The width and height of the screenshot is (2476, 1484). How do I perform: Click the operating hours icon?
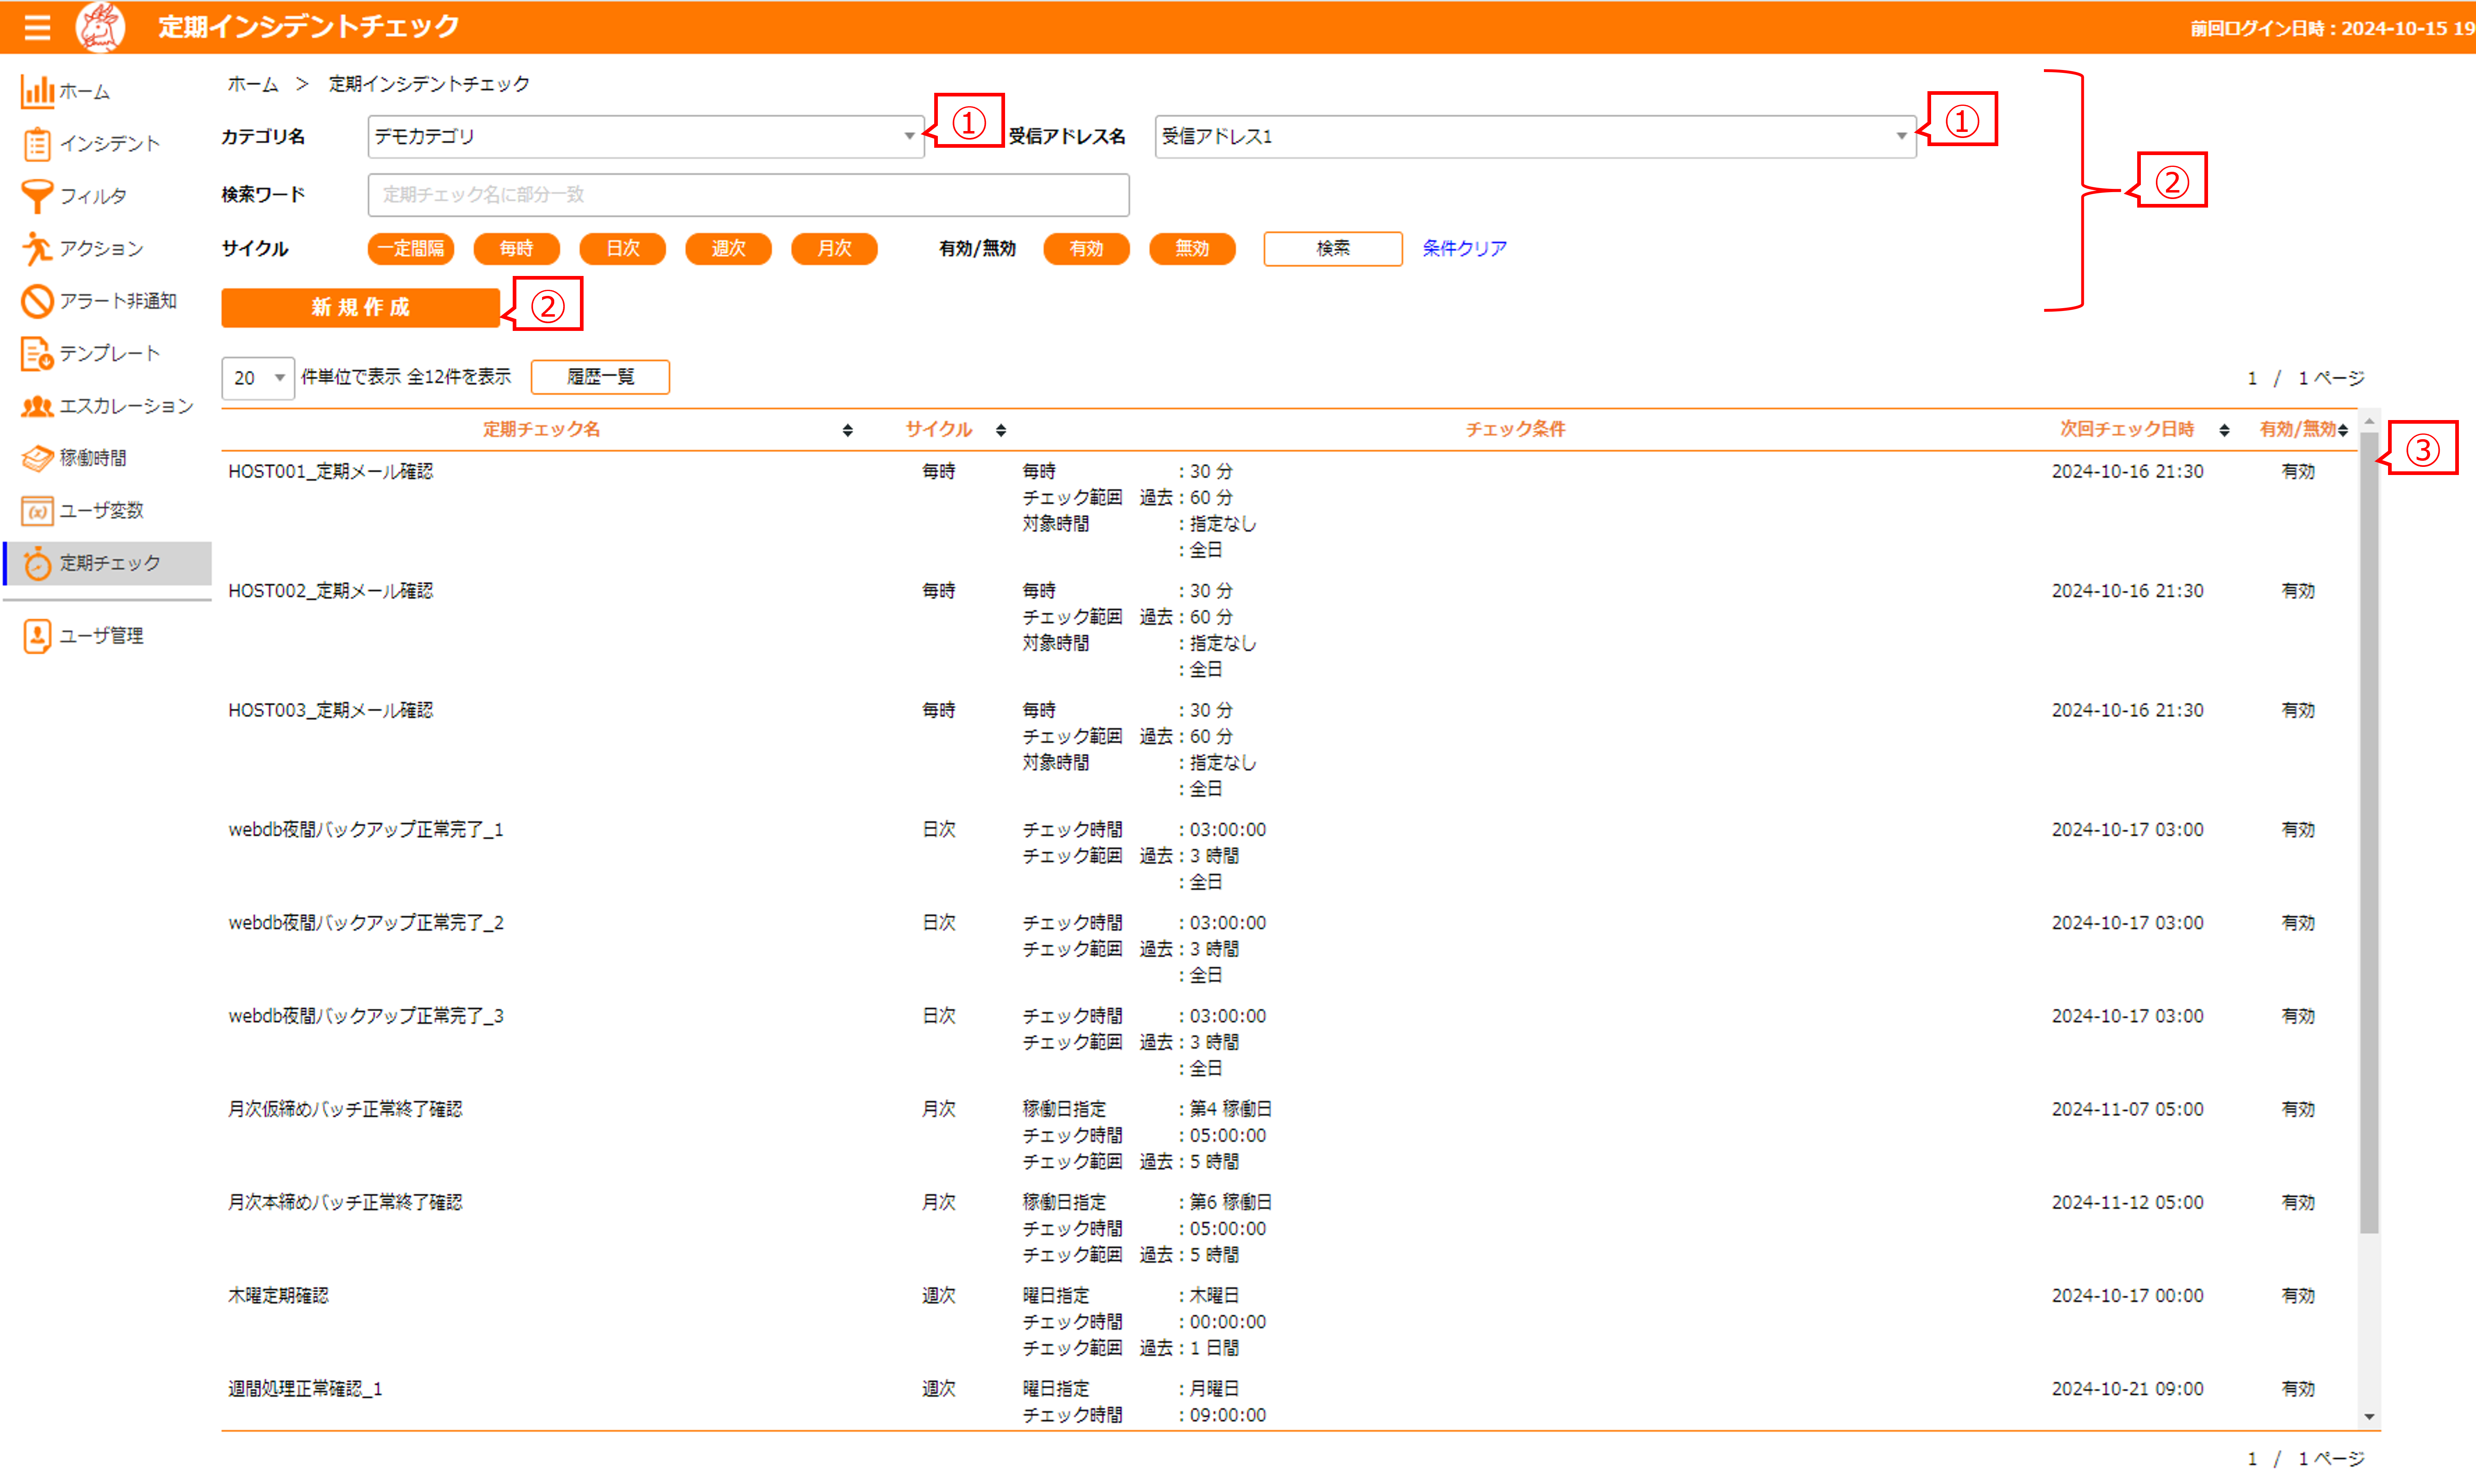click(x=37, y=458)
